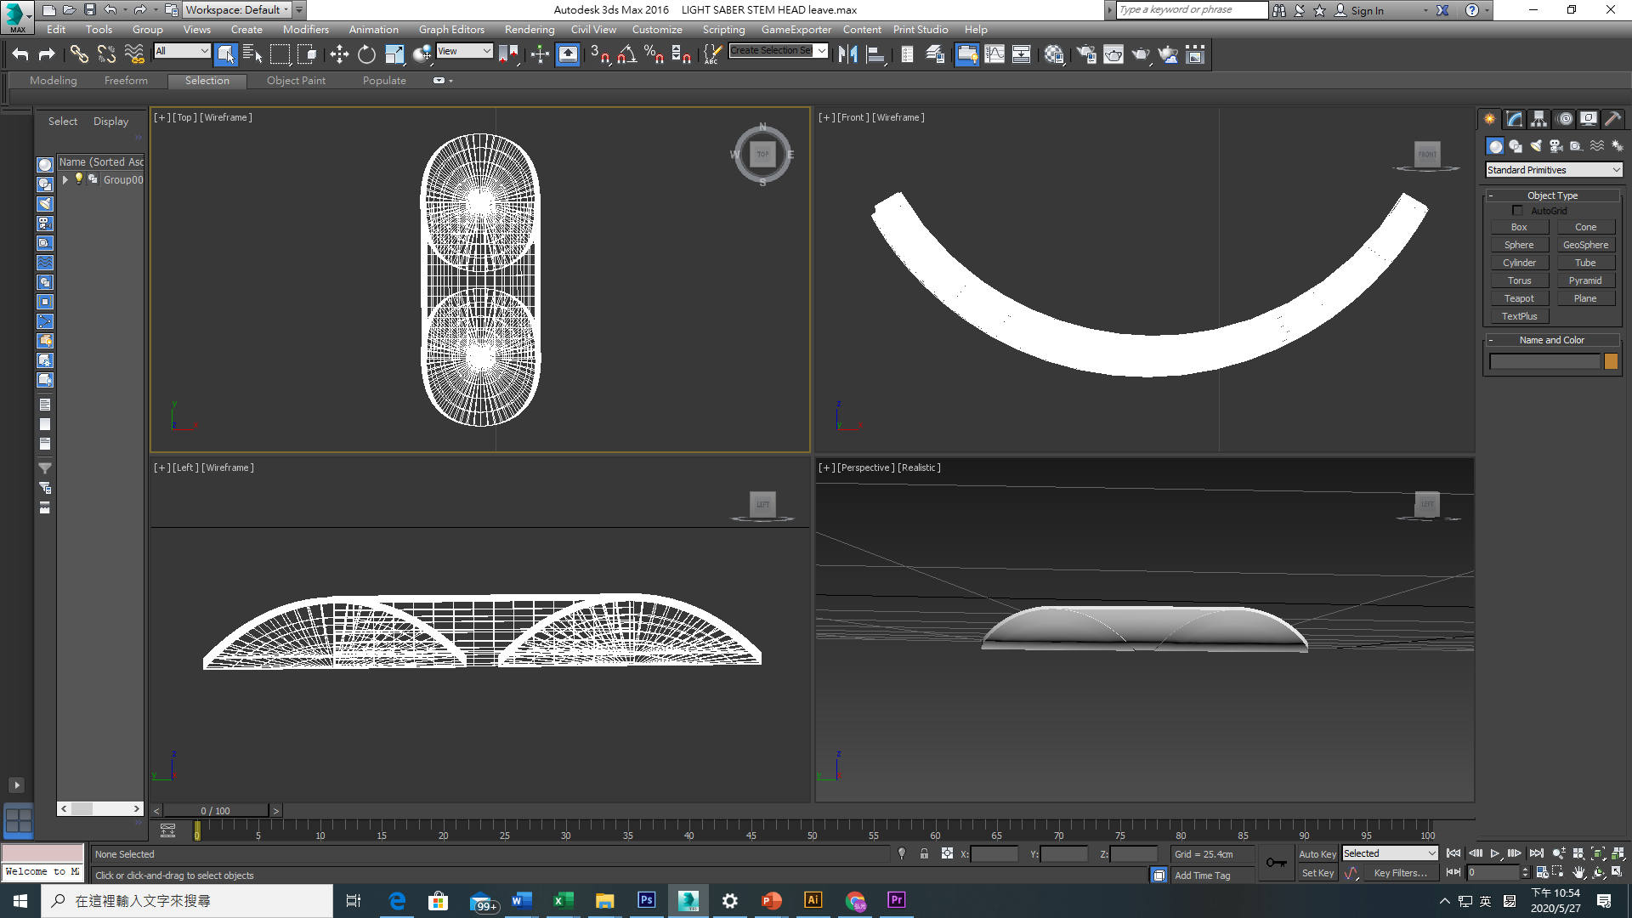The height and width of the screenshot is (918, 1632).
Task: Open the Workspace: Default dropdown
Action: pos(238,9)
